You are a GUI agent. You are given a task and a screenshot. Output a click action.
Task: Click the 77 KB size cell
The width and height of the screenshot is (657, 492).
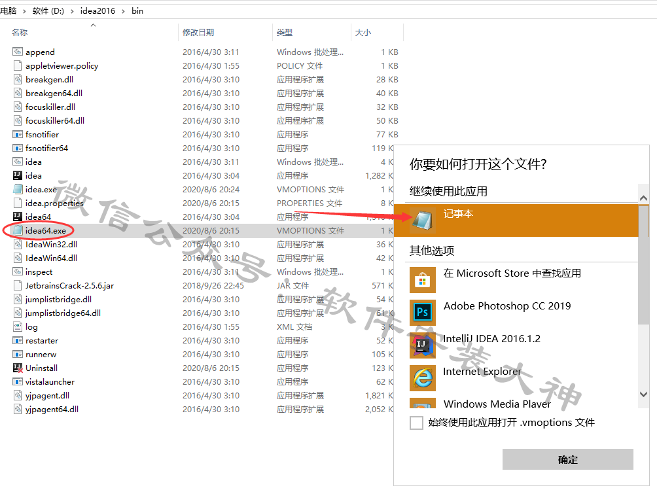(x=387, y=135)
